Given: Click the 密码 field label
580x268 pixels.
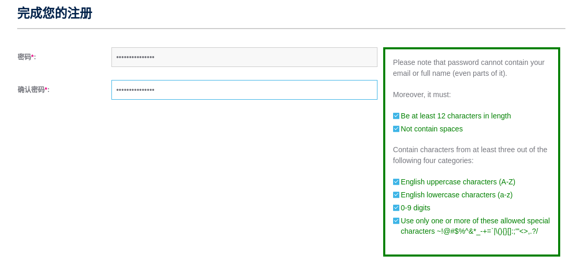Looking at the screenshot, I should point(24,57).
